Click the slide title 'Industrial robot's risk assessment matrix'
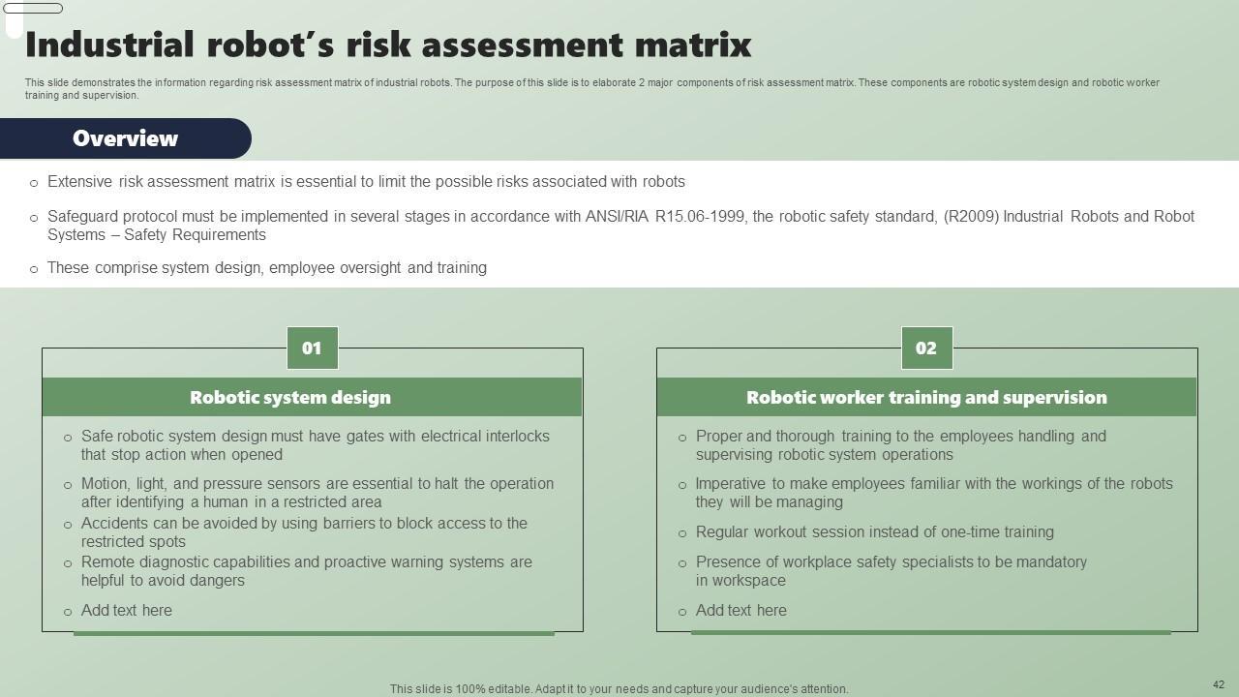 pyautogui.click(x=388, y=45)
